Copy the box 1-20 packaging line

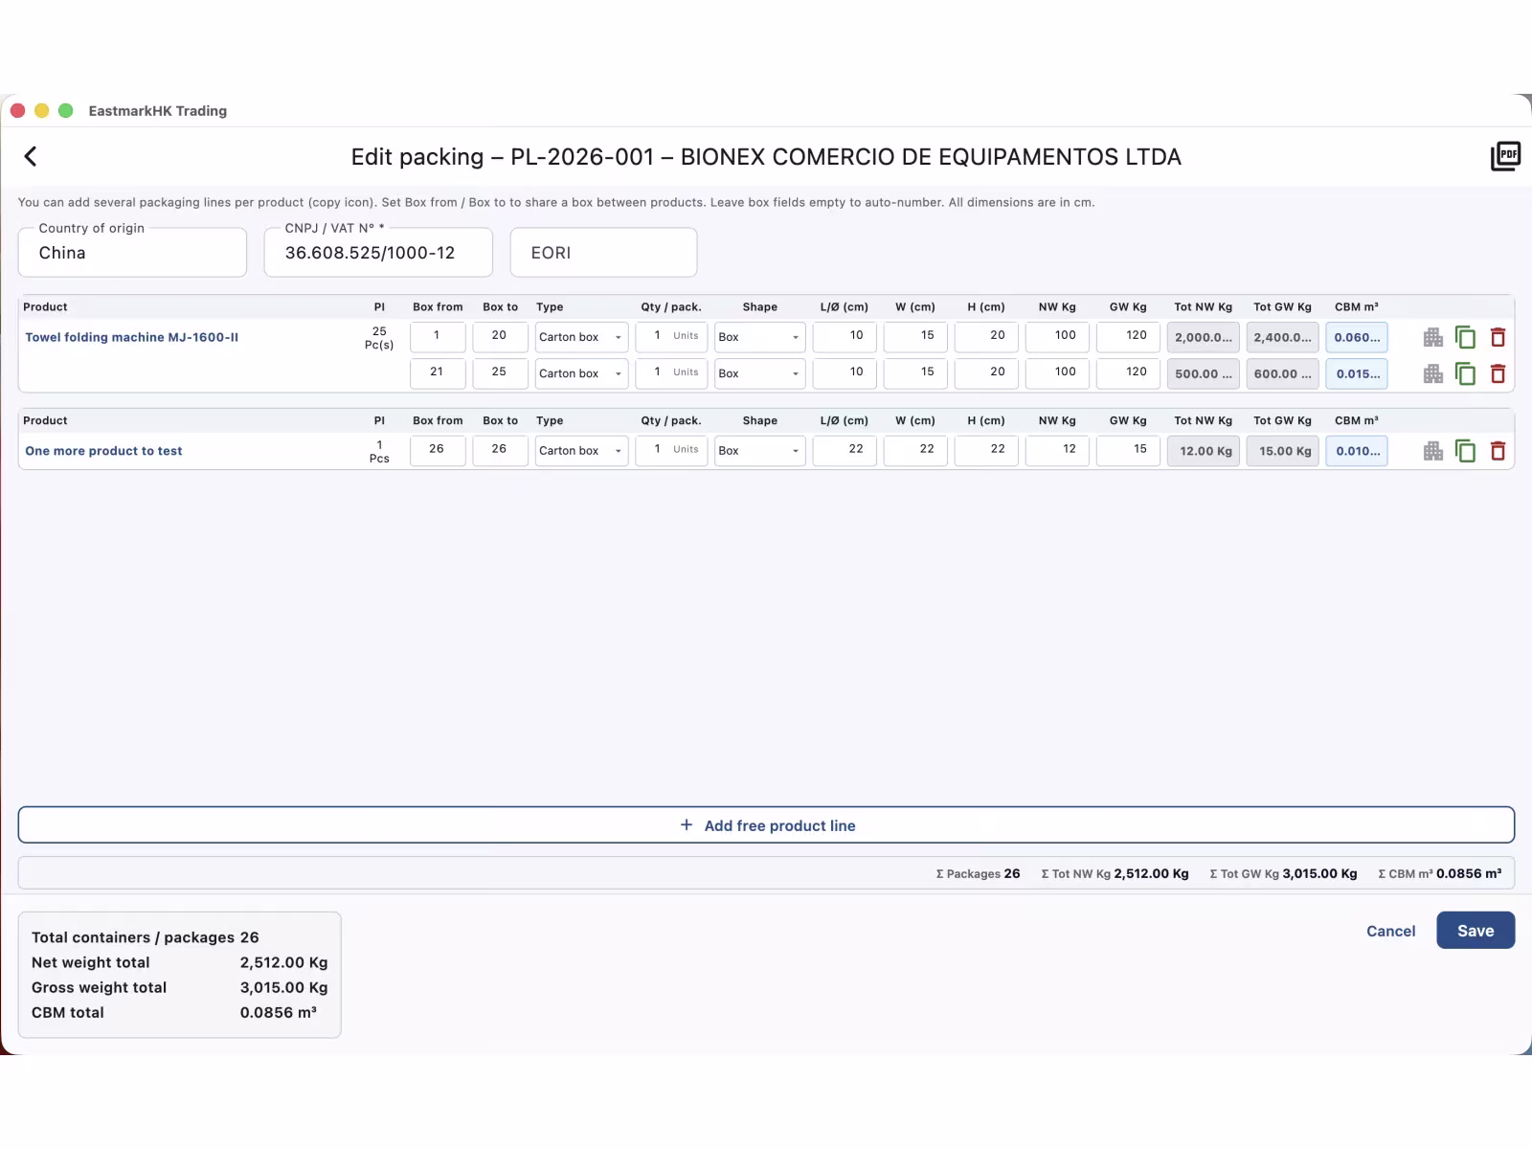pos(1465,337)
